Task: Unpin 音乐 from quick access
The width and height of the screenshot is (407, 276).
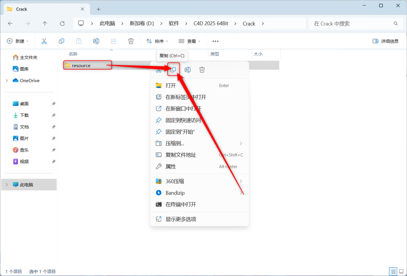Action: (54, 150)
